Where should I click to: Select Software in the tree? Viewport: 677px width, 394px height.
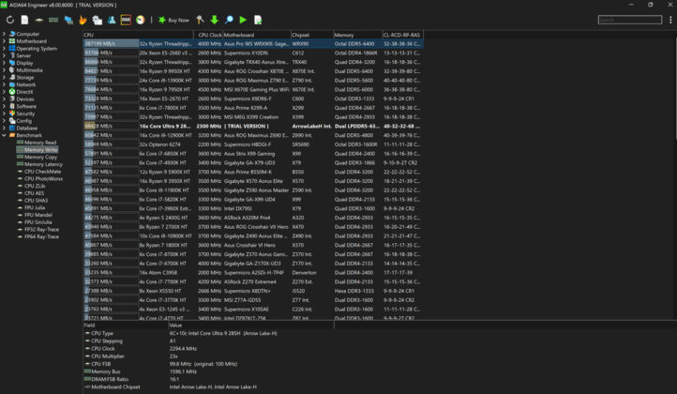pyautogui.click(x=26, y=106)
